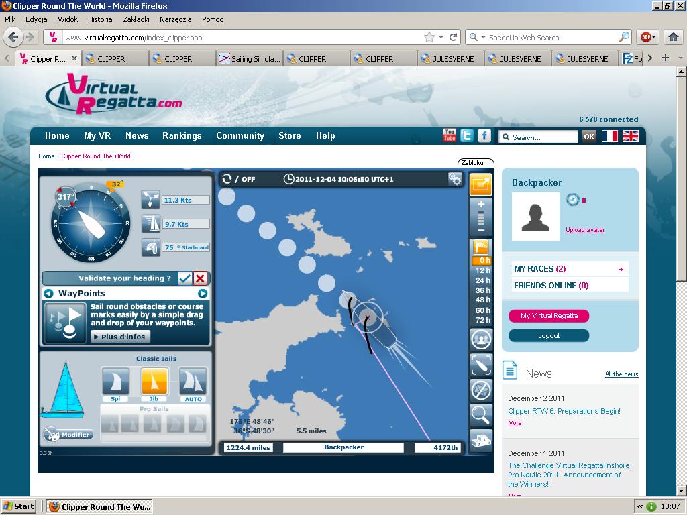Image resolution: width=687 pixels, height=515 pixels.
Task: Open map settings gear icon
Action: click(456, 179)
